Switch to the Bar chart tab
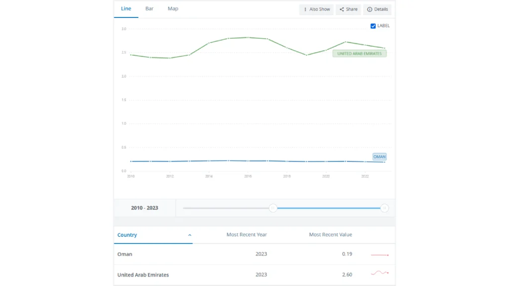509x286 pixels. 149,9
